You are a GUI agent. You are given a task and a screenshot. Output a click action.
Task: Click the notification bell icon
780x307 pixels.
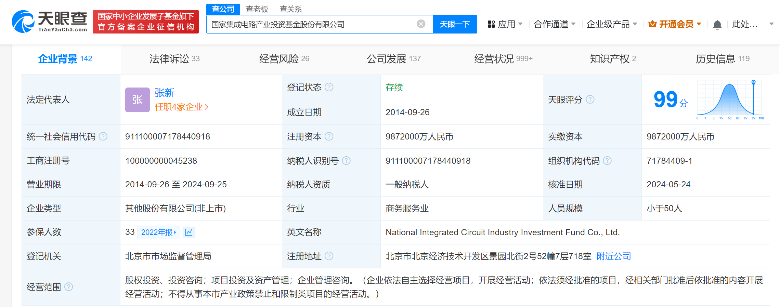click(x=717, y=25)
